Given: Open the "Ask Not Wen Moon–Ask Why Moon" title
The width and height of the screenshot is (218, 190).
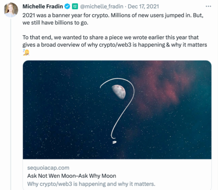Looking at the screenshot, I should tap(72, 176).
